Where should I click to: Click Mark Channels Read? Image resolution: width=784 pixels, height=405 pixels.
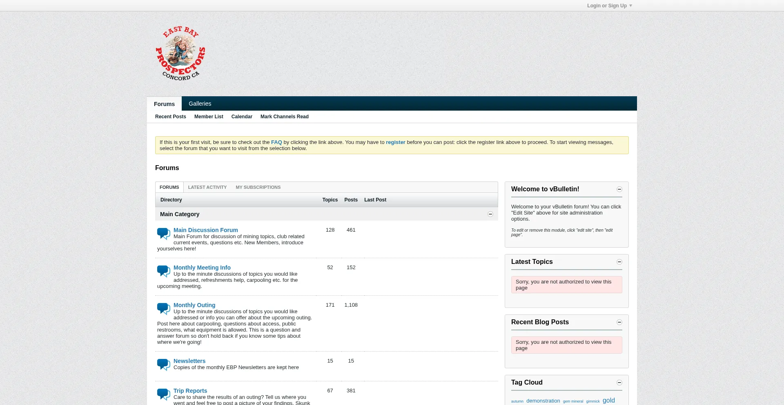pyautogui.click(x=284, y=117)
